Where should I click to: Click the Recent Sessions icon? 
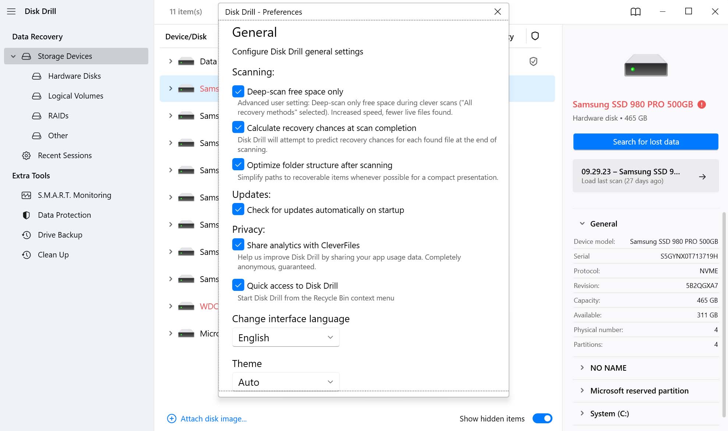click(26, 155)
